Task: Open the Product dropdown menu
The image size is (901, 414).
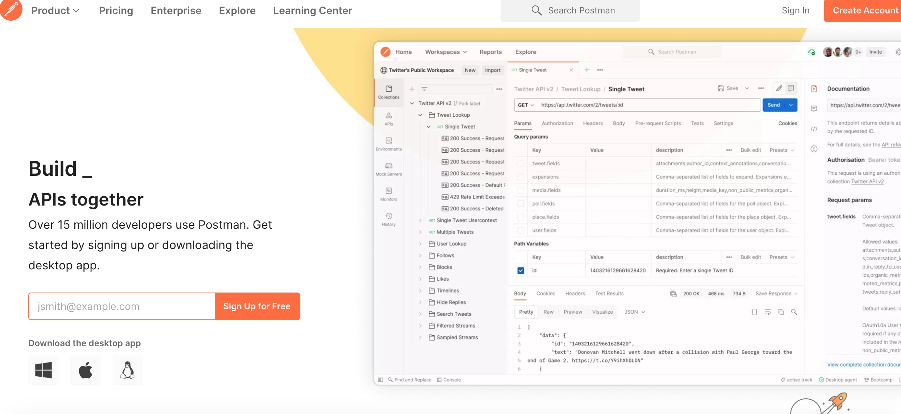Action: pos(55,11)
